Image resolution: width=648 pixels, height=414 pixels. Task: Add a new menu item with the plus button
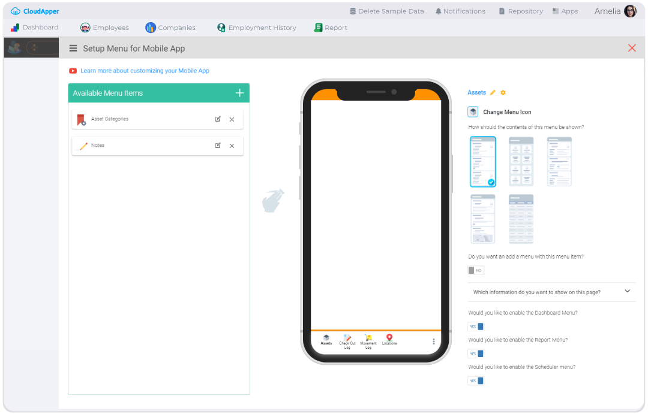point(239,93)
